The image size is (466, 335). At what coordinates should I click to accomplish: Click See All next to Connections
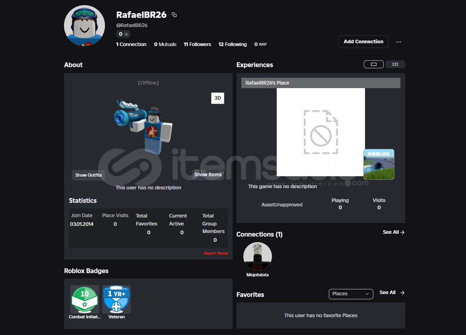click(x=394, y=232)
